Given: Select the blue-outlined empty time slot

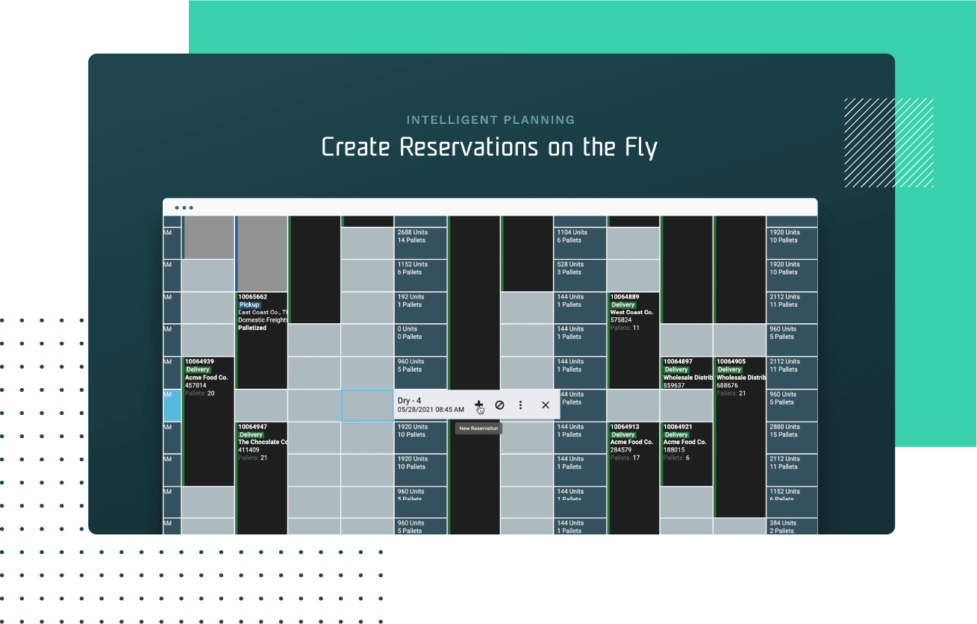Looking at the screenshot, I should tap(367, 405).
